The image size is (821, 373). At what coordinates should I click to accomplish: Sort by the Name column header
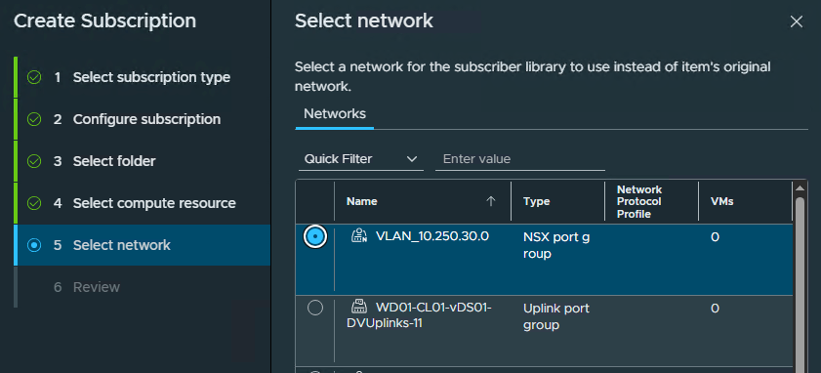point(362,201)
